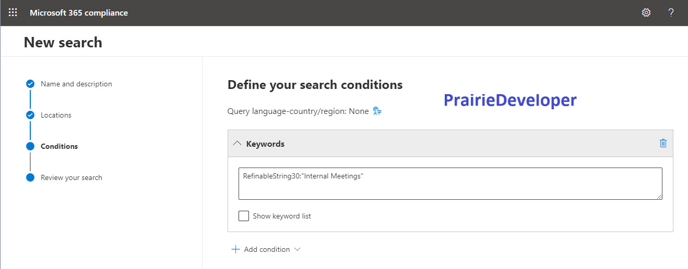Screen dimensions: 688x269
Task: Click the Locations step checkmark circle
Action: point(30,115)
